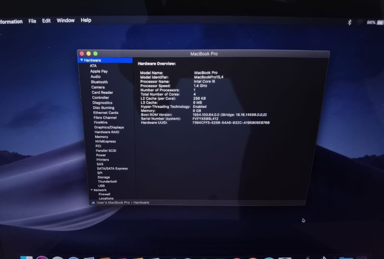Click the Processor Speed value 1.4 GHz
The image size is (384, 259).
click(200, 86)
